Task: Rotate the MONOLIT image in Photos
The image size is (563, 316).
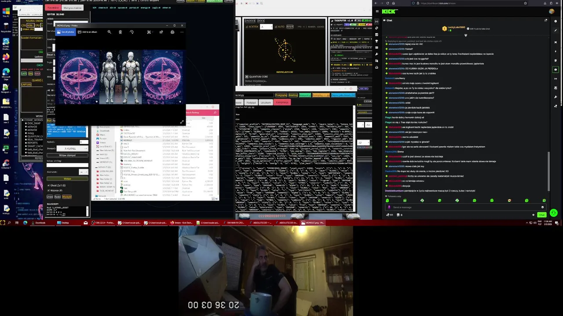Action: click(x=132, y=32)
